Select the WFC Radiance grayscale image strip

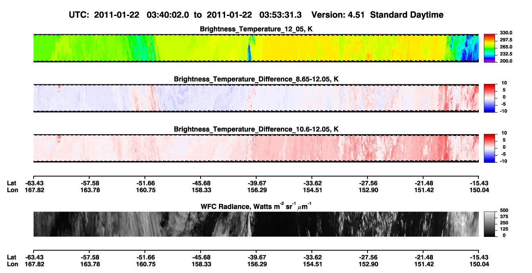tap(256, 224)
